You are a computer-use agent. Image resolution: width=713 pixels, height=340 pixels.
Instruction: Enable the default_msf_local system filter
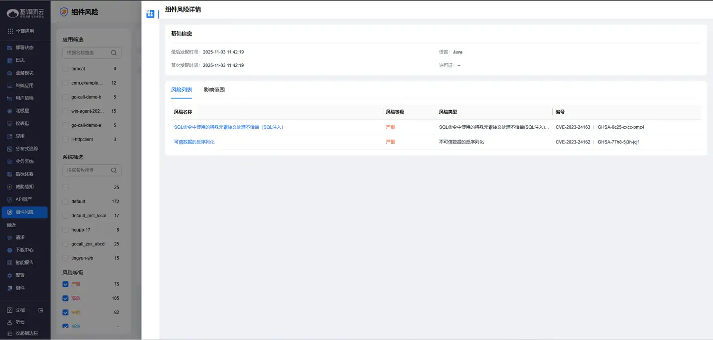pos(65,215)
